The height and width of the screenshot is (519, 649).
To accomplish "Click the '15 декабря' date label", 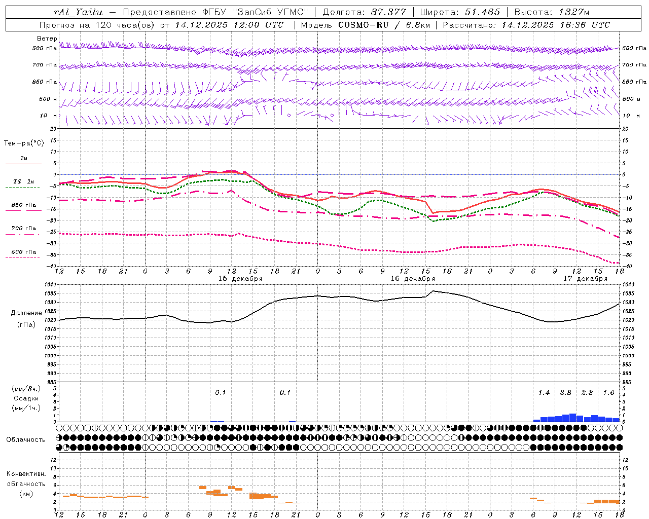I will pyautogui.click(x=240, y=279).
